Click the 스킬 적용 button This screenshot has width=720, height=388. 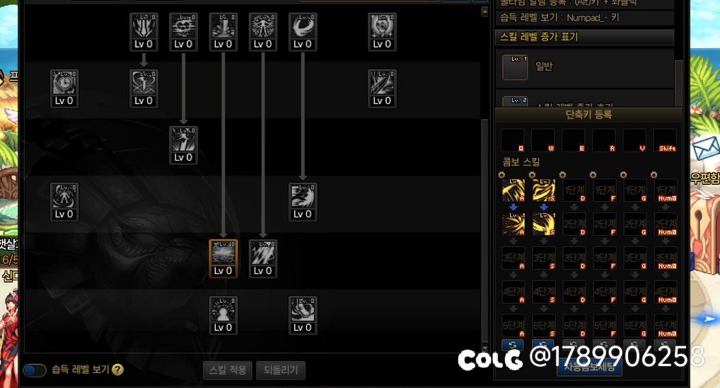228,370
